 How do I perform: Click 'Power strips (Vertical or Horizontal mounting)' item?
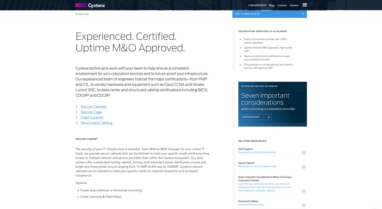point(111,190)
